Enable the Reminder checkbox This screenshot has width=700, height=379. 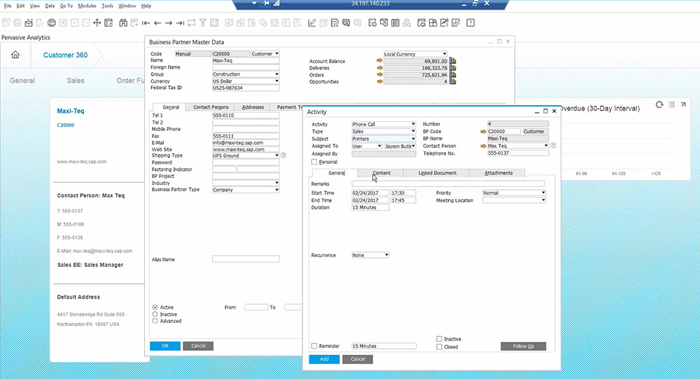pos(314,346)
